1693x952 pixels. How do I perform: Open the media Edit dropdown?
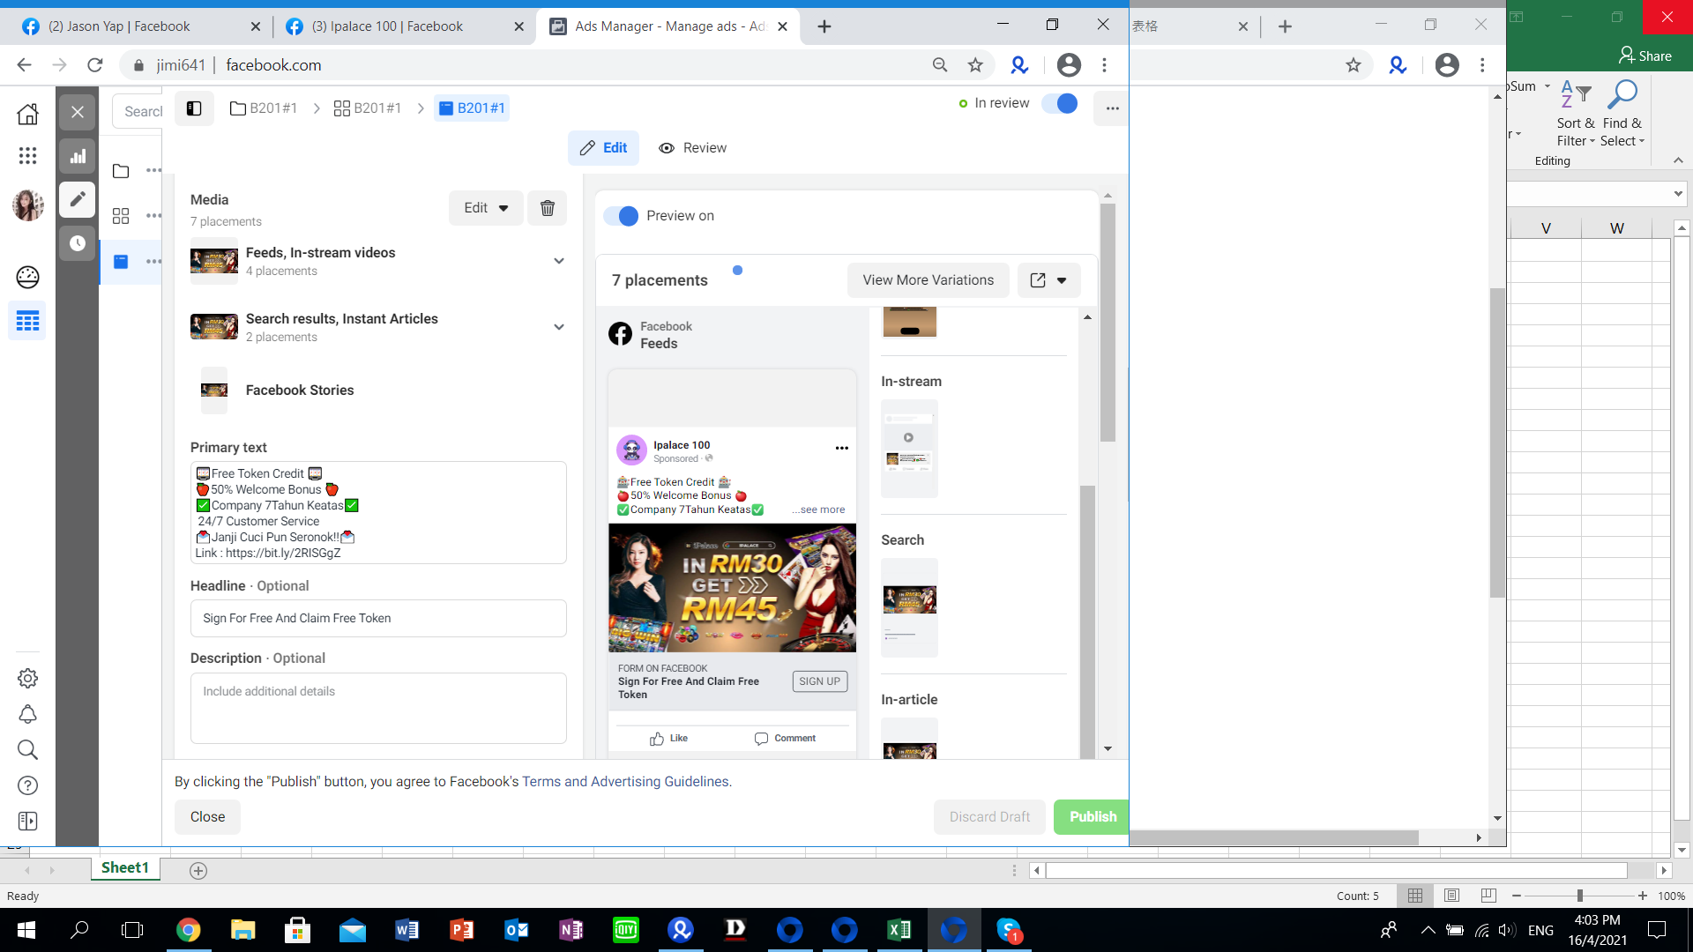coord(486,208)
